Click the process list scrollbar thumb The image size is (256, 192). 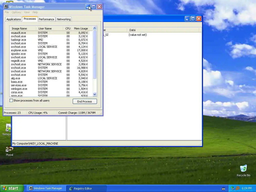(94, 54)
